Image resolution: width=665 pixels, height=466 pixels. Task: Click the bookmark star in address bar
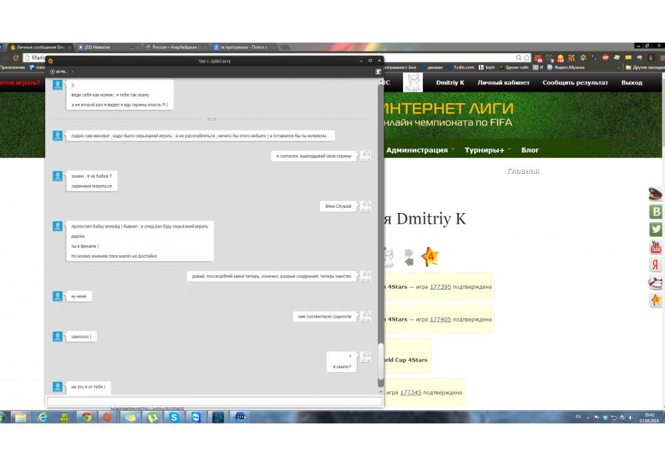pyautogui.click(x=526, y=58)
